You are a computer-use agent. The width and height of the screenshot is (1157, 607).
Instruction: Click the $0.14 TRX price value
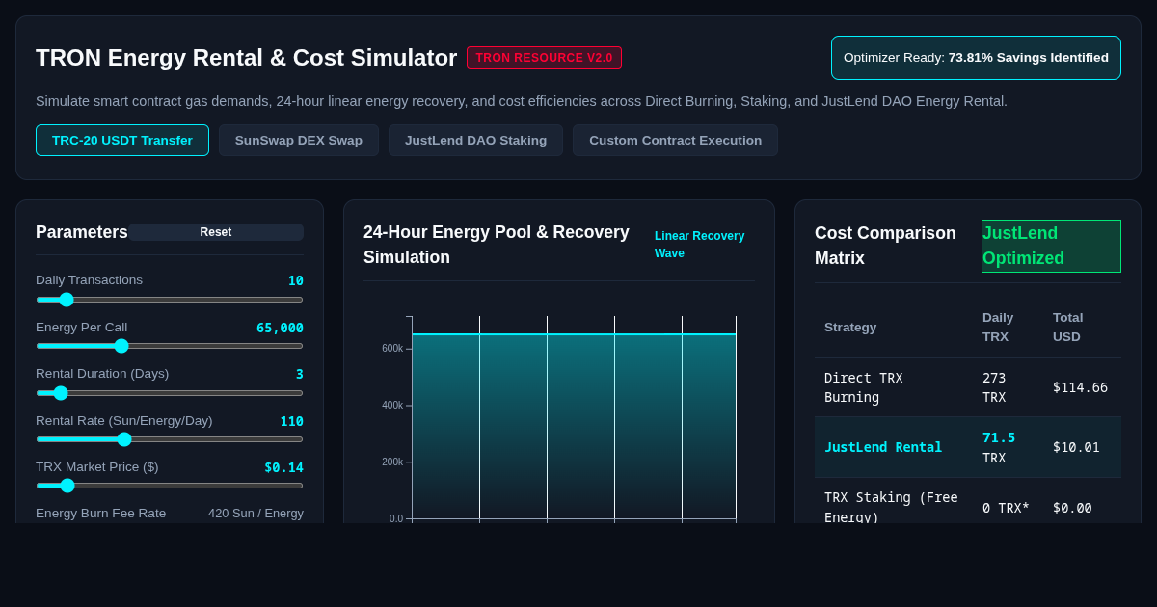283,467
